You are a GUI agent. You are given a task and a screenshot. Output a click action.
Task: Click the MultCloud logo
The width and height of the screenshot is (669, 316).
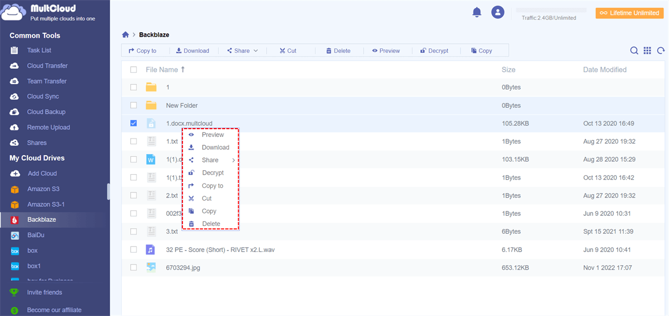tap(49, 12)
